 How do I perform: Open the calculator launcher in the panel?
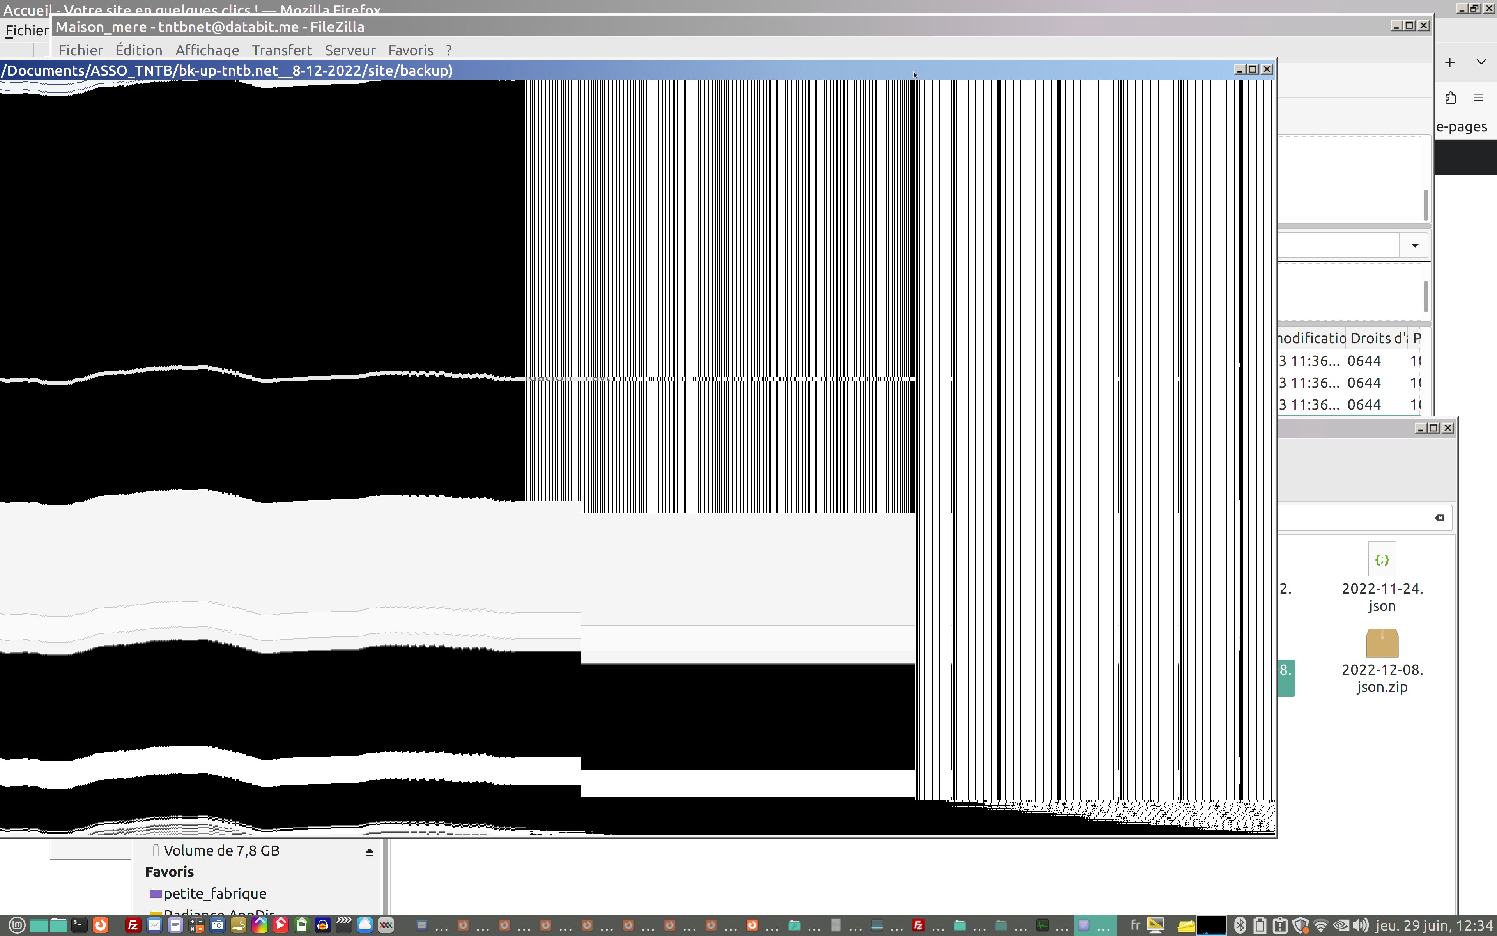coord(197,925)
